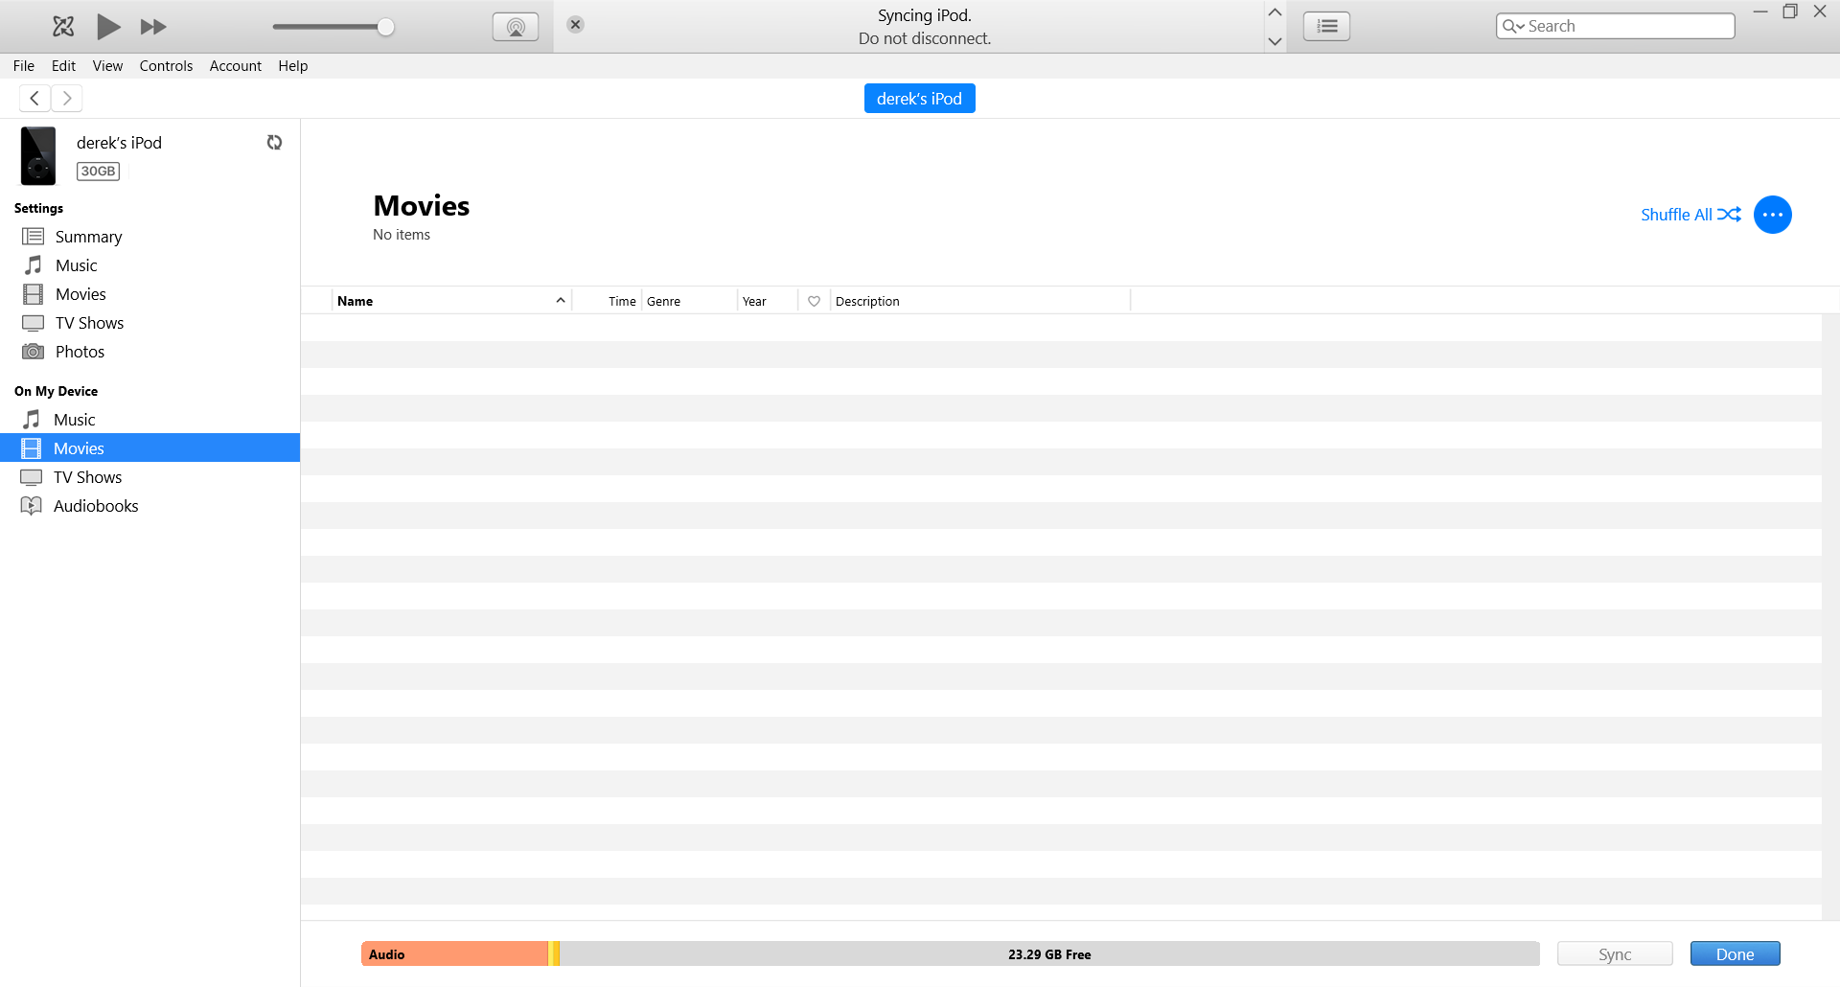Click the Sync button

(1615, 954)
